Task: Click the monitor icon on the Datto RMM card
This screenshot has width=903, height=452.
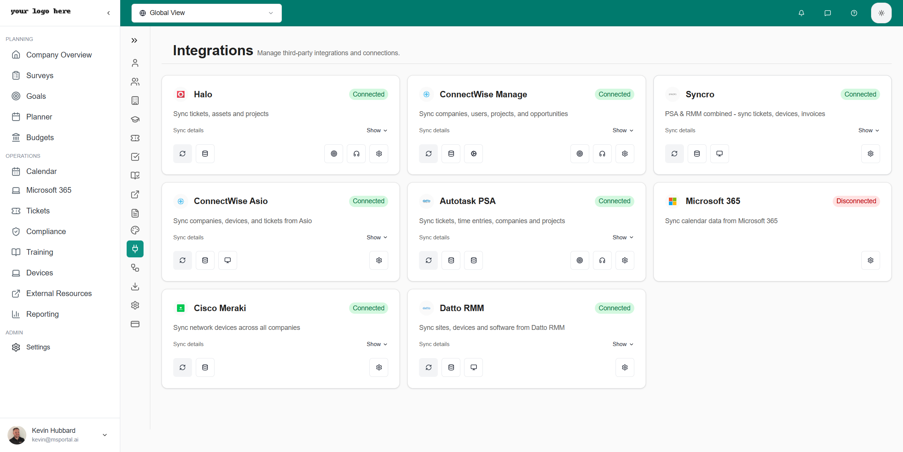Action: click(x=473, y=367)
